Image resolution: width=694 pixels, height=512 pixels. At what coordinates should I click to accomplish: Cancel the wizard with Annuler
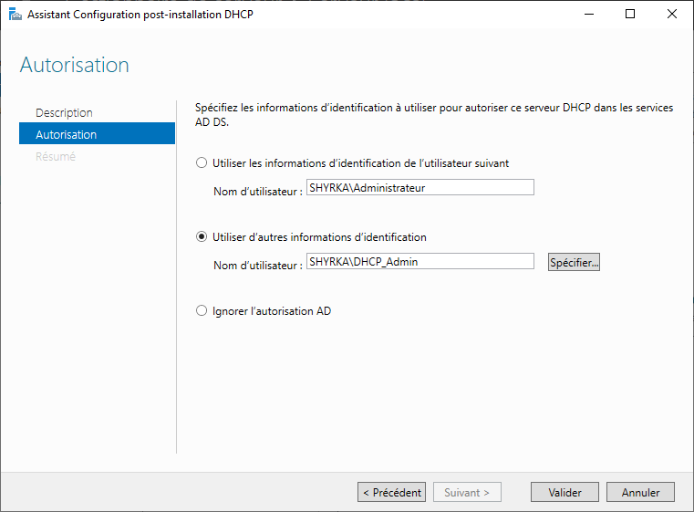640,493
